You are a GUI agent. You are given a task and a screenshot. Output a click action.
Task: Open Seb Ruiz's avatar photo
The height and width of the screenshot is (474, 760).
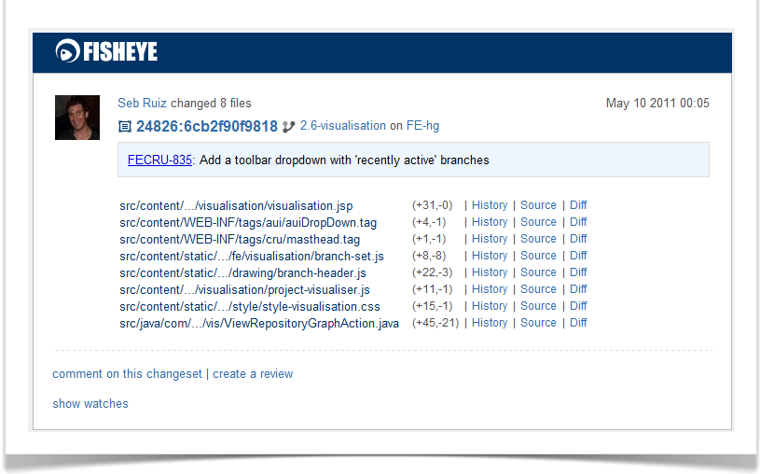click(77, 118)
